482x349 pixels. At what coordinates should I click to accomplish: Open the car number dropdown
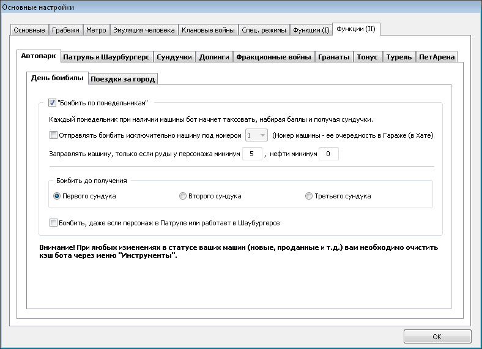[256, 135]
